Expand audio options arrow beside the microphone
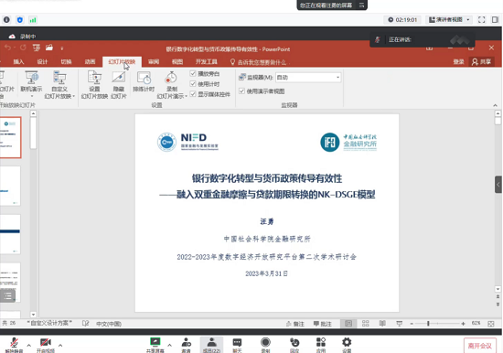The image size is (503, 353). [29, 346]
